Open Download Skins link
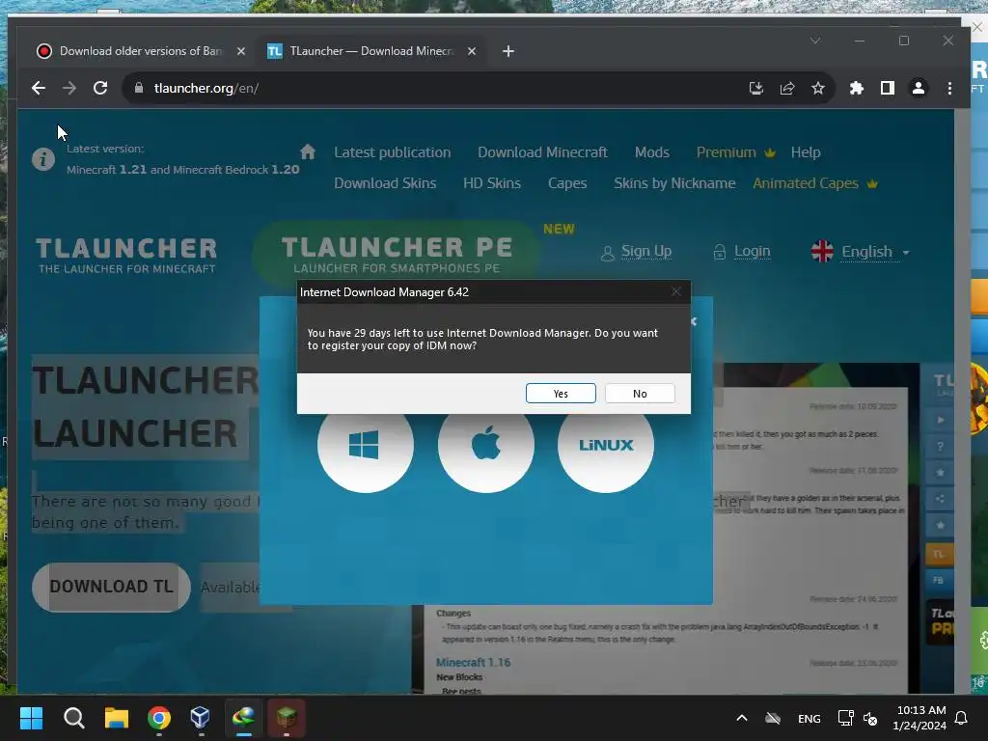 385,183
